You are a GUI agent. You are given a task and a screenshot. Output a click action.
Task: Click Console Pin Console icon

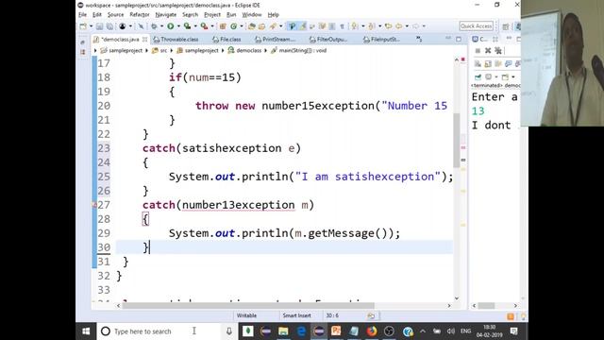click(x=478, y=76)
